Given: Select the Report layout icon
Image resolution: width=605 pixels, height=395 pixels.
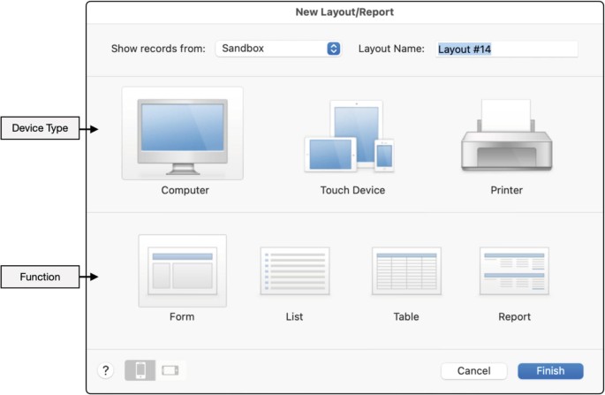Looking at the screenshot, I should pos(514,271).
